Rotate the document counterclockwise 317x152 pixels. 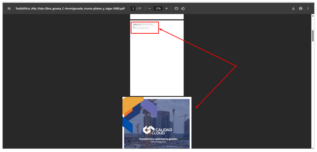pos(183,9)
